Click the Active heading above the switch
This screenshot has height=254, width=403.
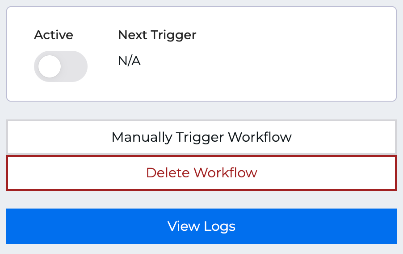[54, 35]
